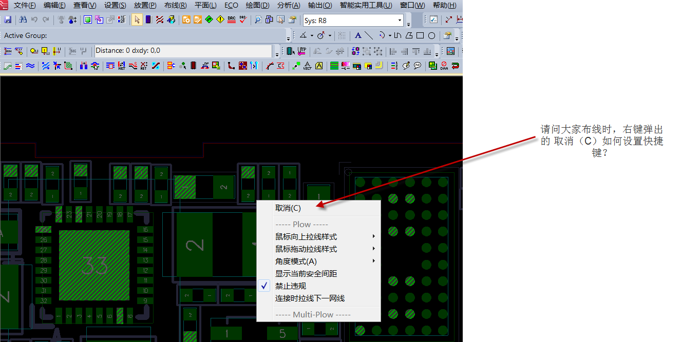
Task: Open the 查看(V) menu
Action: pos(85,5)
